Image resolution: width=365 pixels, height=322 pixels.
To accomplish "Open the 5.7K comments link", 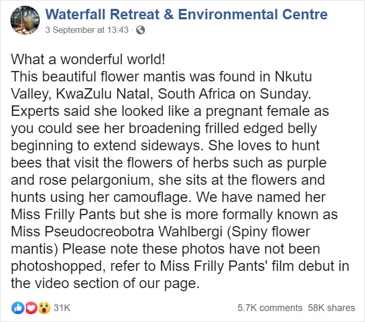I will coord(270,308).
